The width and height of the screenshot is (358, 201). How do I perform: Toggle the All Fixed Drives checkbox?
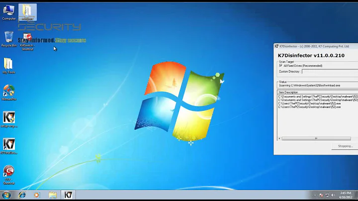[x=280, y=66]
